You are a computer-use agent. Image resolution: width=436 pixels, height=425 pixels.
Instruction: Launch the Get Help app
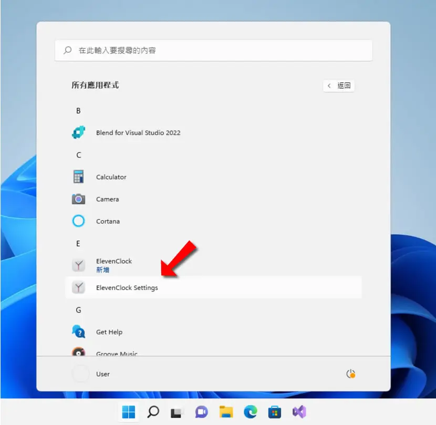point(214,332)
